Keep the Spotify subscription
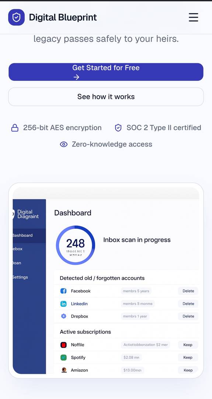212x399 pixels. pos(188,358)
